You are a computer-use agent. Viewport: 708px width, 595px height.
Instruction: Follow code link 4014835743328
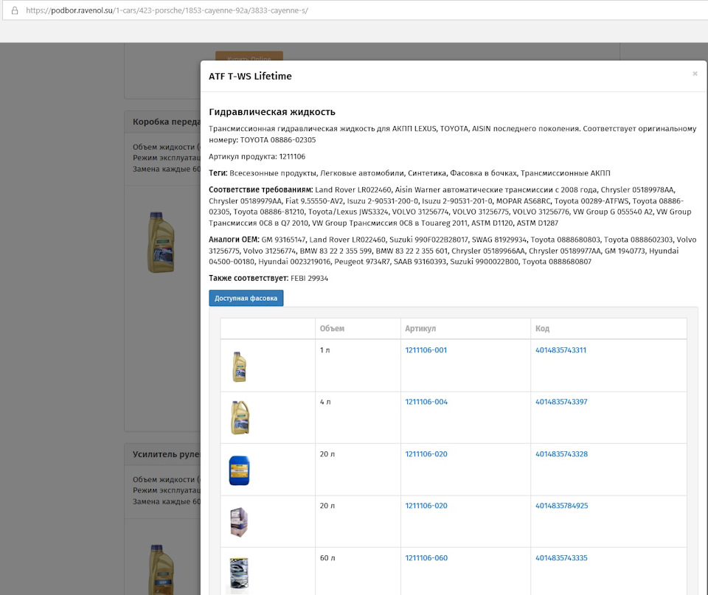(x=562, y=454)
